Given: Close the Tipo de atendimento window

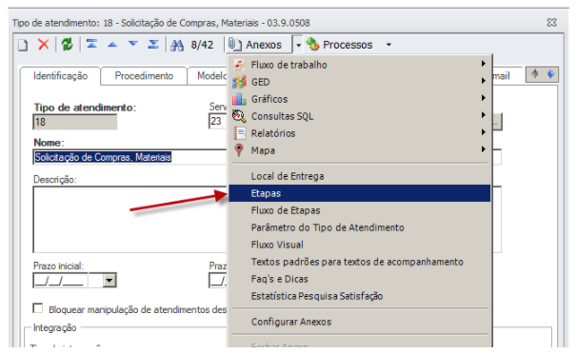Looking at the screenshot, I should [x=551, y=23].
